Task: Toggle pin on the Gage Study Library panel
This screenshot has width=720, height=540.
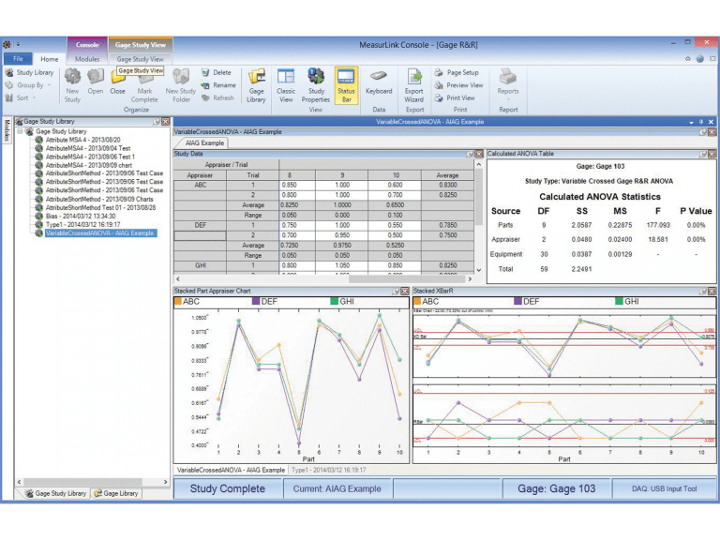Action: pyautogui.click(x=156, y=122)
